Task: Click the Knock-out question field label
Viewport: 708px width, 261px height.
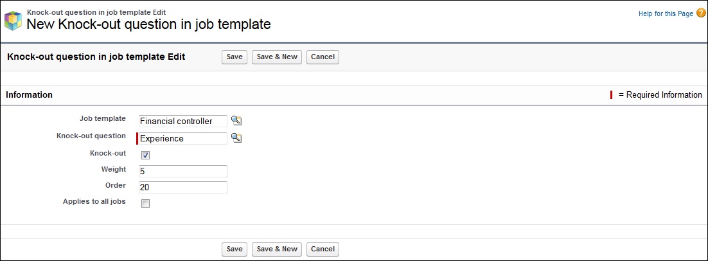Action: point(91,136)
